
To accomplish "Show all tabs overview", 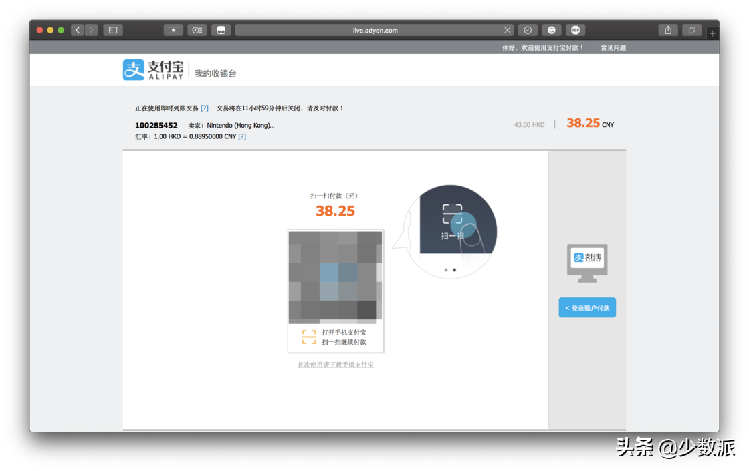I will [x=691, y=30].
